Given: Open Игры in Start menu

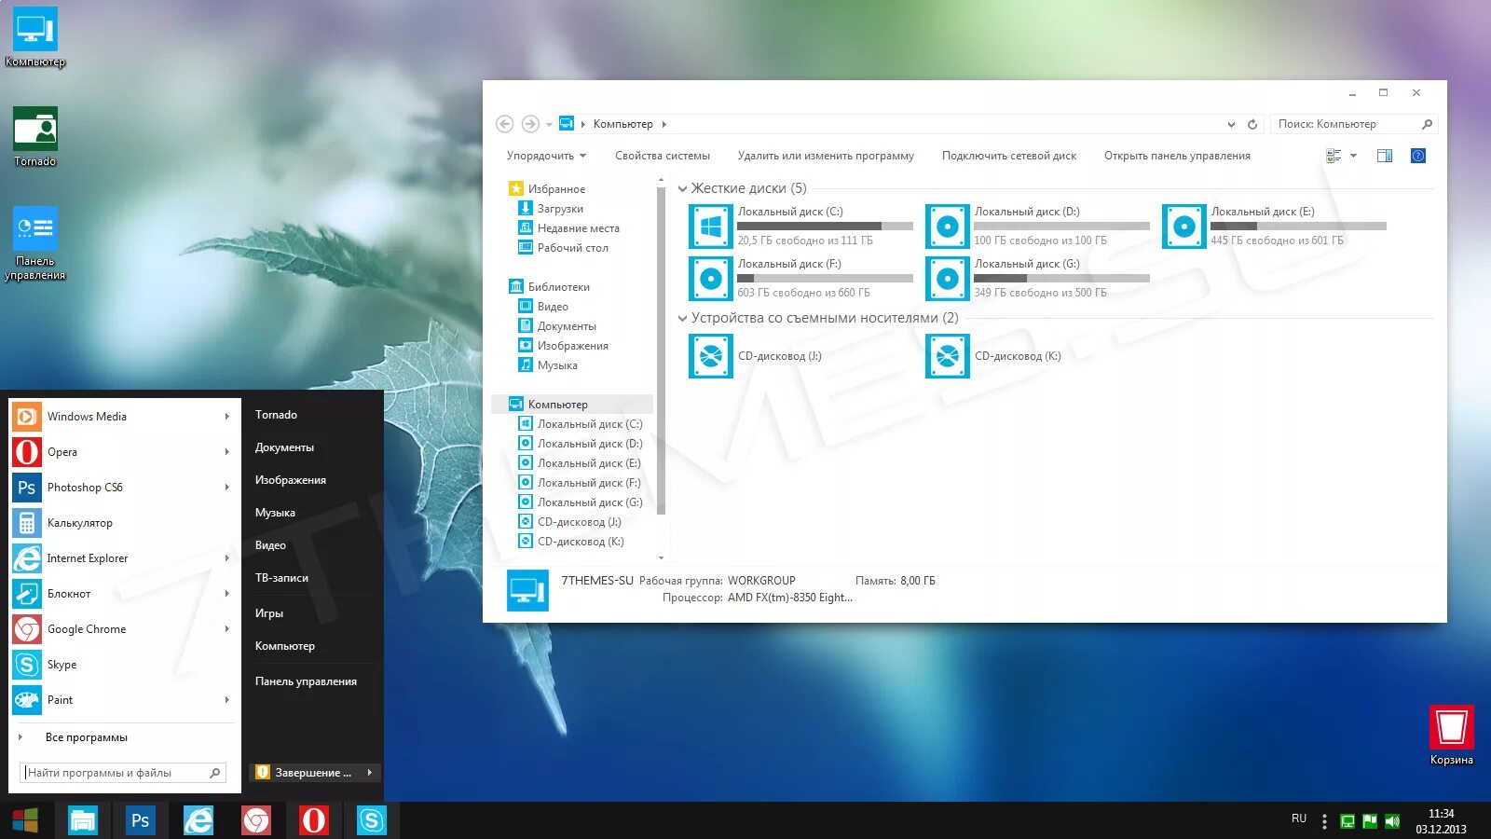Looking at the screenshot, I should coord(268,613).
